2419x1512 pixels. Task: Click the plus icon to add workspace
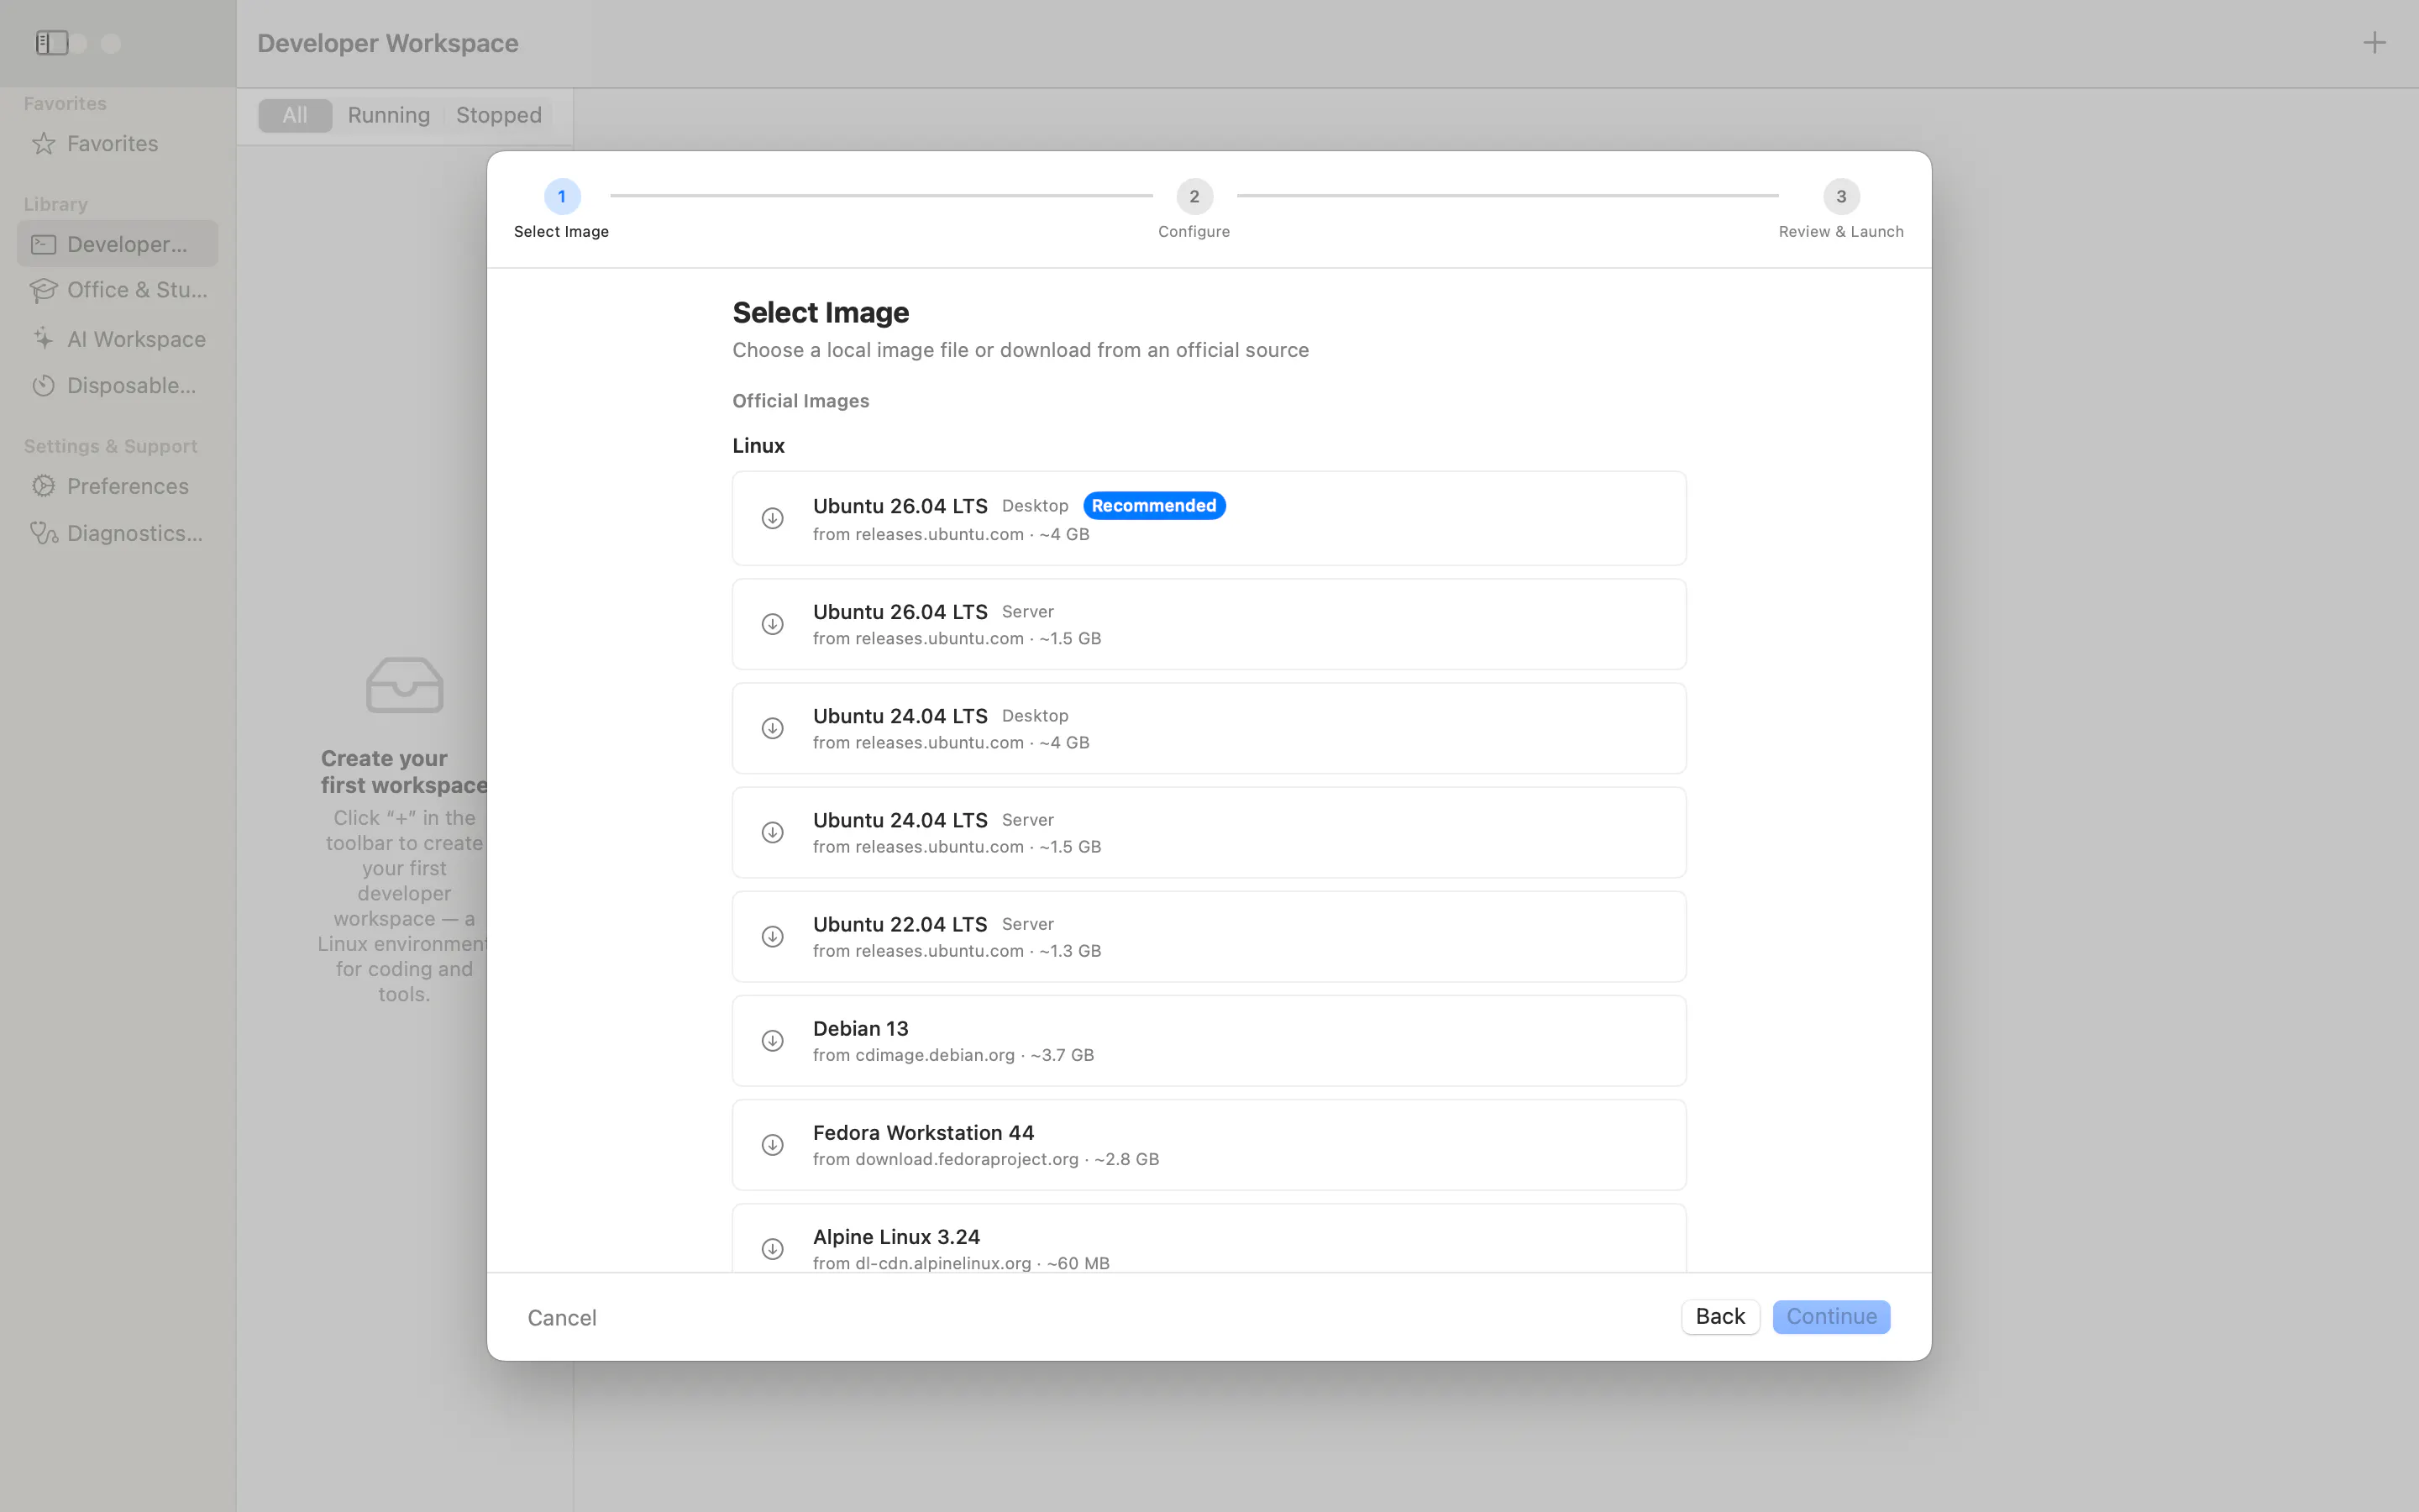click(2374, 43)
